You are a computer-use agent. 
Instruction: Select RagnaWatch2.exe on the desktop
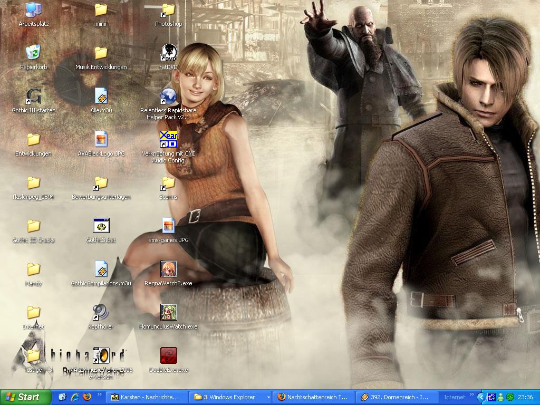(x=168, y=269)
